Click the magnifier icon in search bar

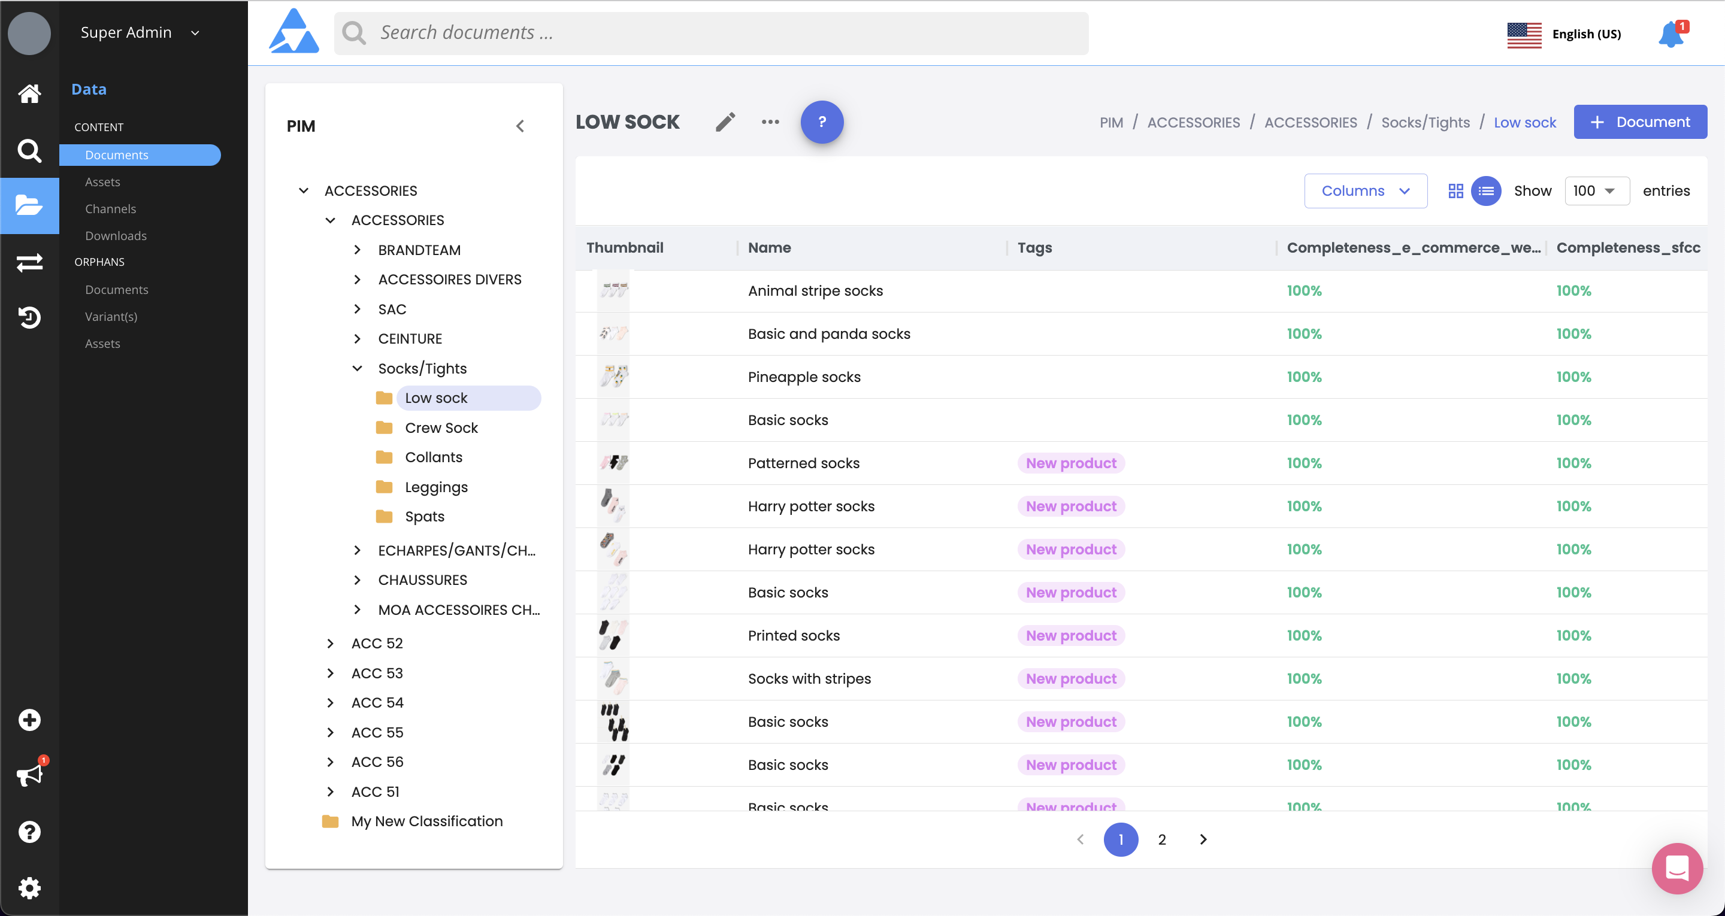click(354, 33)
